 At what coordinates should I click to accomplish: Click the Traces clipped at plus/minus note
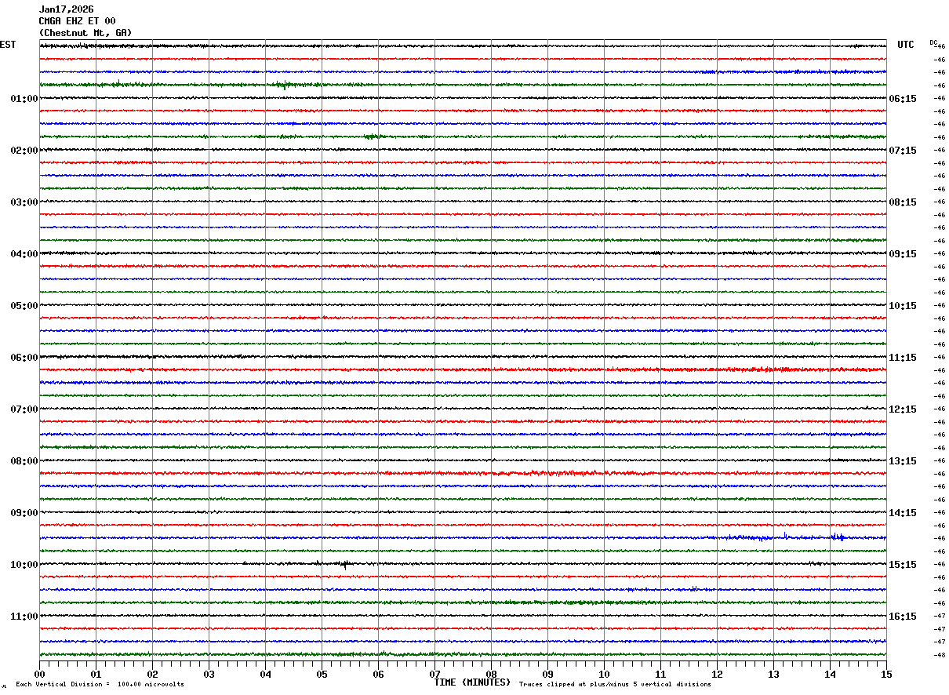(x=615, y=685)
